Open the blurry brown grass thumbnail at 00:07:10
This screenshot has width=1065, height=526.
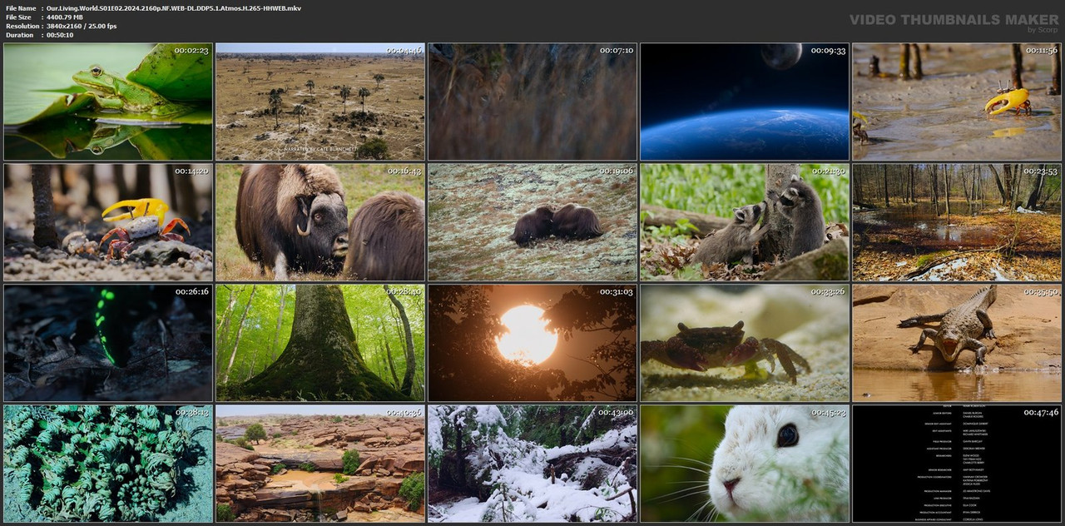[x=532, y=102]
